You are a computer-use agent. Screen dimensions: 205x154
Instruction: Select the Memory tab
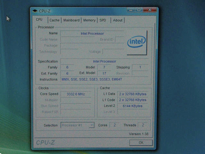(89, 20)
